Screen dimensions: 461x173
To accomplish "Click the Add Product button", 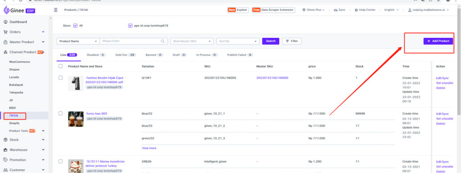I will tap(438, 41).
